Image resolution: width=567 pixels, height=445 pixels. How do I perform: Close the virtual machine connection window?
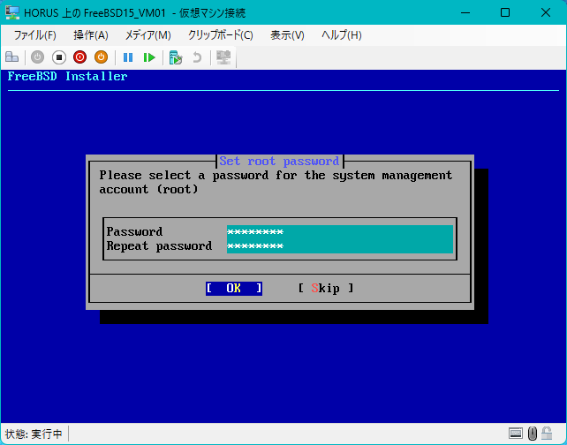pos(546,12)
